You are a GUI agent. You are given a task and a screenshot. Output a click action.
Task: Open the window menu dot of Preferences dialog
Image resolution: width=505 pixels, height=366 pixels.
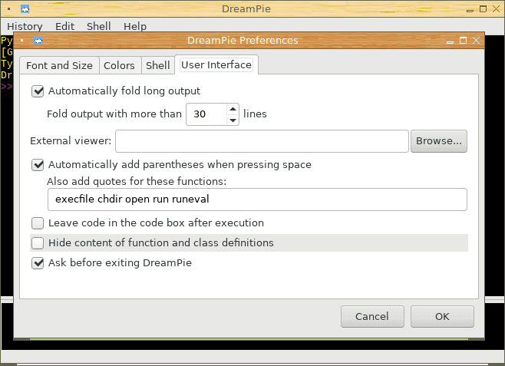[22, 41]
